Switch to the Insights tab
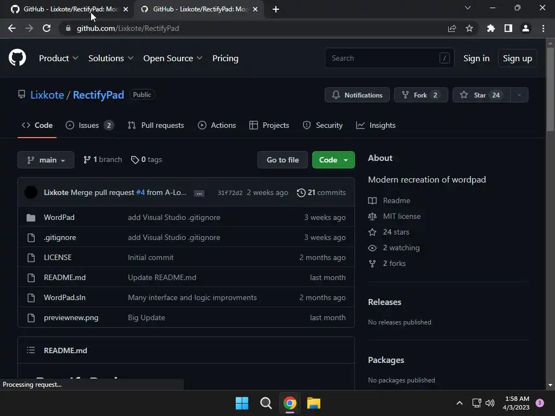 [x=376, y=125]
